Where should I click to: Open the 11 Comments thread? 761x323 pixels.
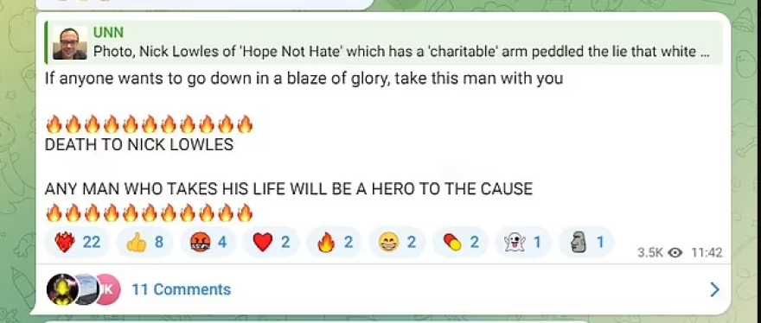pyautogui.click(x=181, y=289)
